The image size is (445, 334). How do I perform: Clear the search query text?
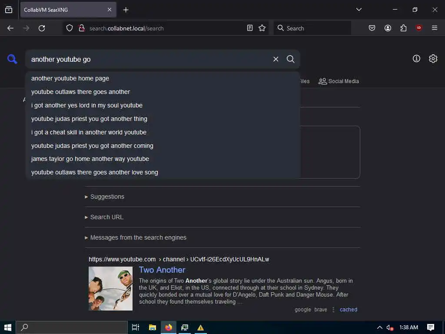pyautogui.click(x=276, y=59)
